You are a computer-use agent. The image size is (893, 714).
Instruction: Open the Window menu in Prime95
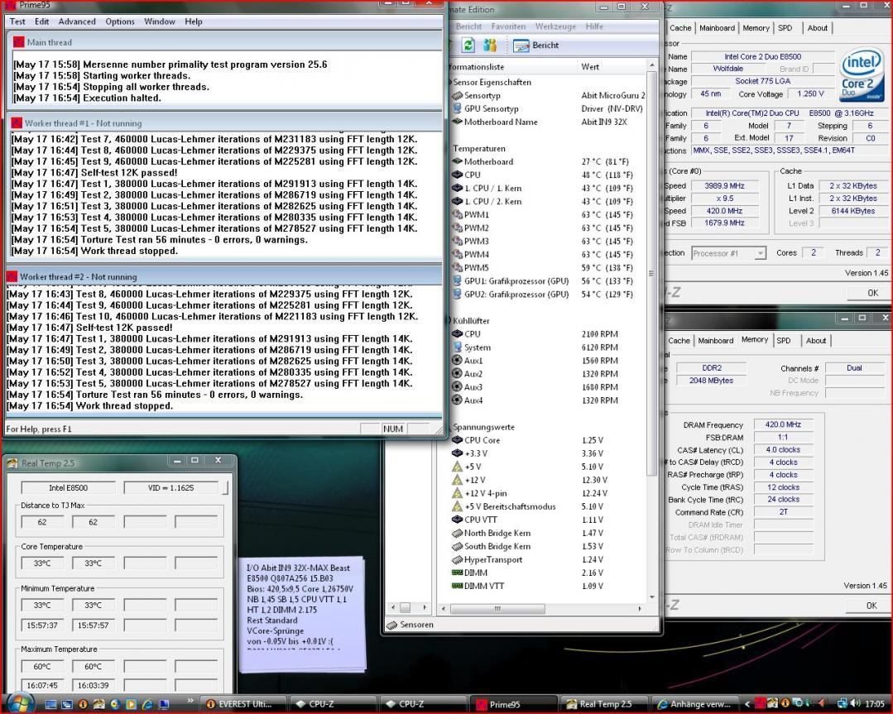click(160, 22)
